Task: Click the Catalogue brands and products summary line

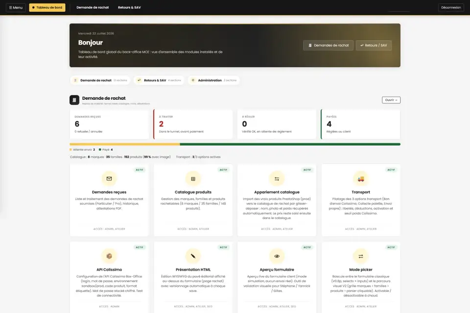Action: pyautogui.click(x=120, y=157)
